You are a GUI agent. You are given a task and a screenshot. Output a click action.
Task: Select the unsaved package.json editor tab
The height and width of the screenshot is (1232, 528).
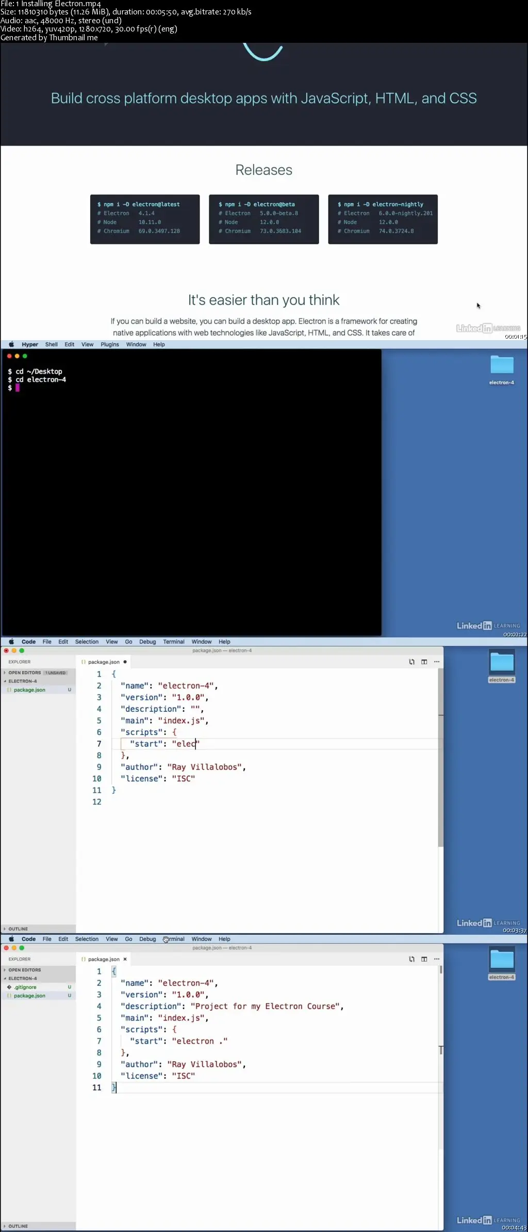pos(104,662)
